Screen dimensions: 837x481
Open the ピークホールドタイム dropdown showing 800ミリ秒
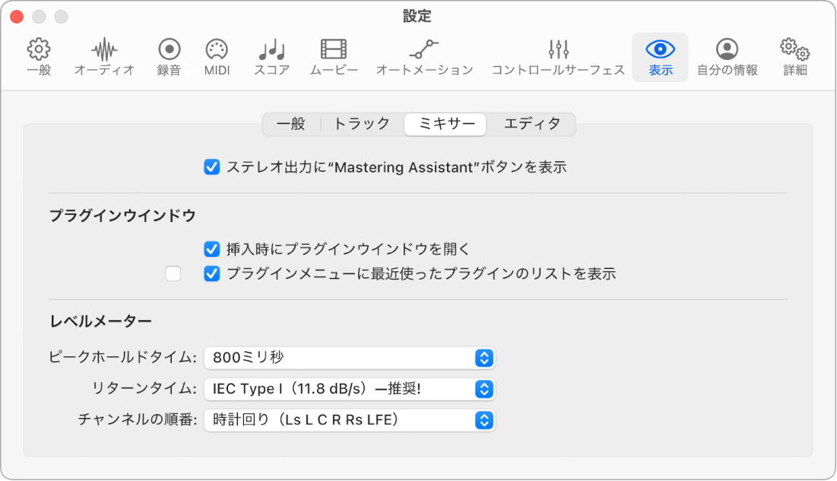click(350, 358)
